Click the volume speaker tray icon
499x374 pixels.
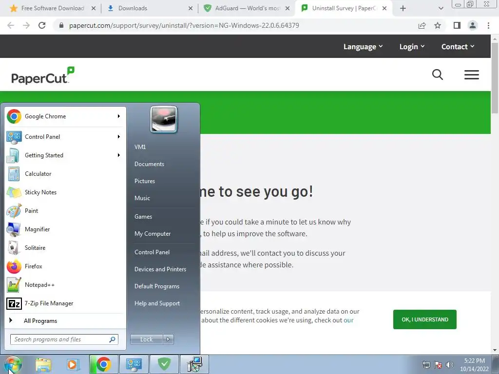click(x=449, y=365)
